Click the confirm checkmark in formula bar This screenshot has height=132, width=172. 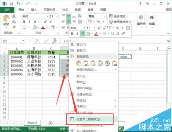click(x=46, y=41)
